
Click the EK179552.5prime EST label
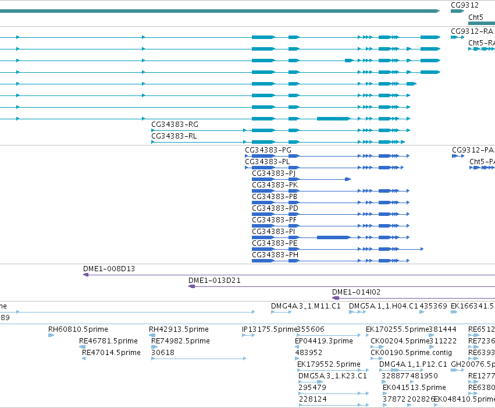click(329, 365)
